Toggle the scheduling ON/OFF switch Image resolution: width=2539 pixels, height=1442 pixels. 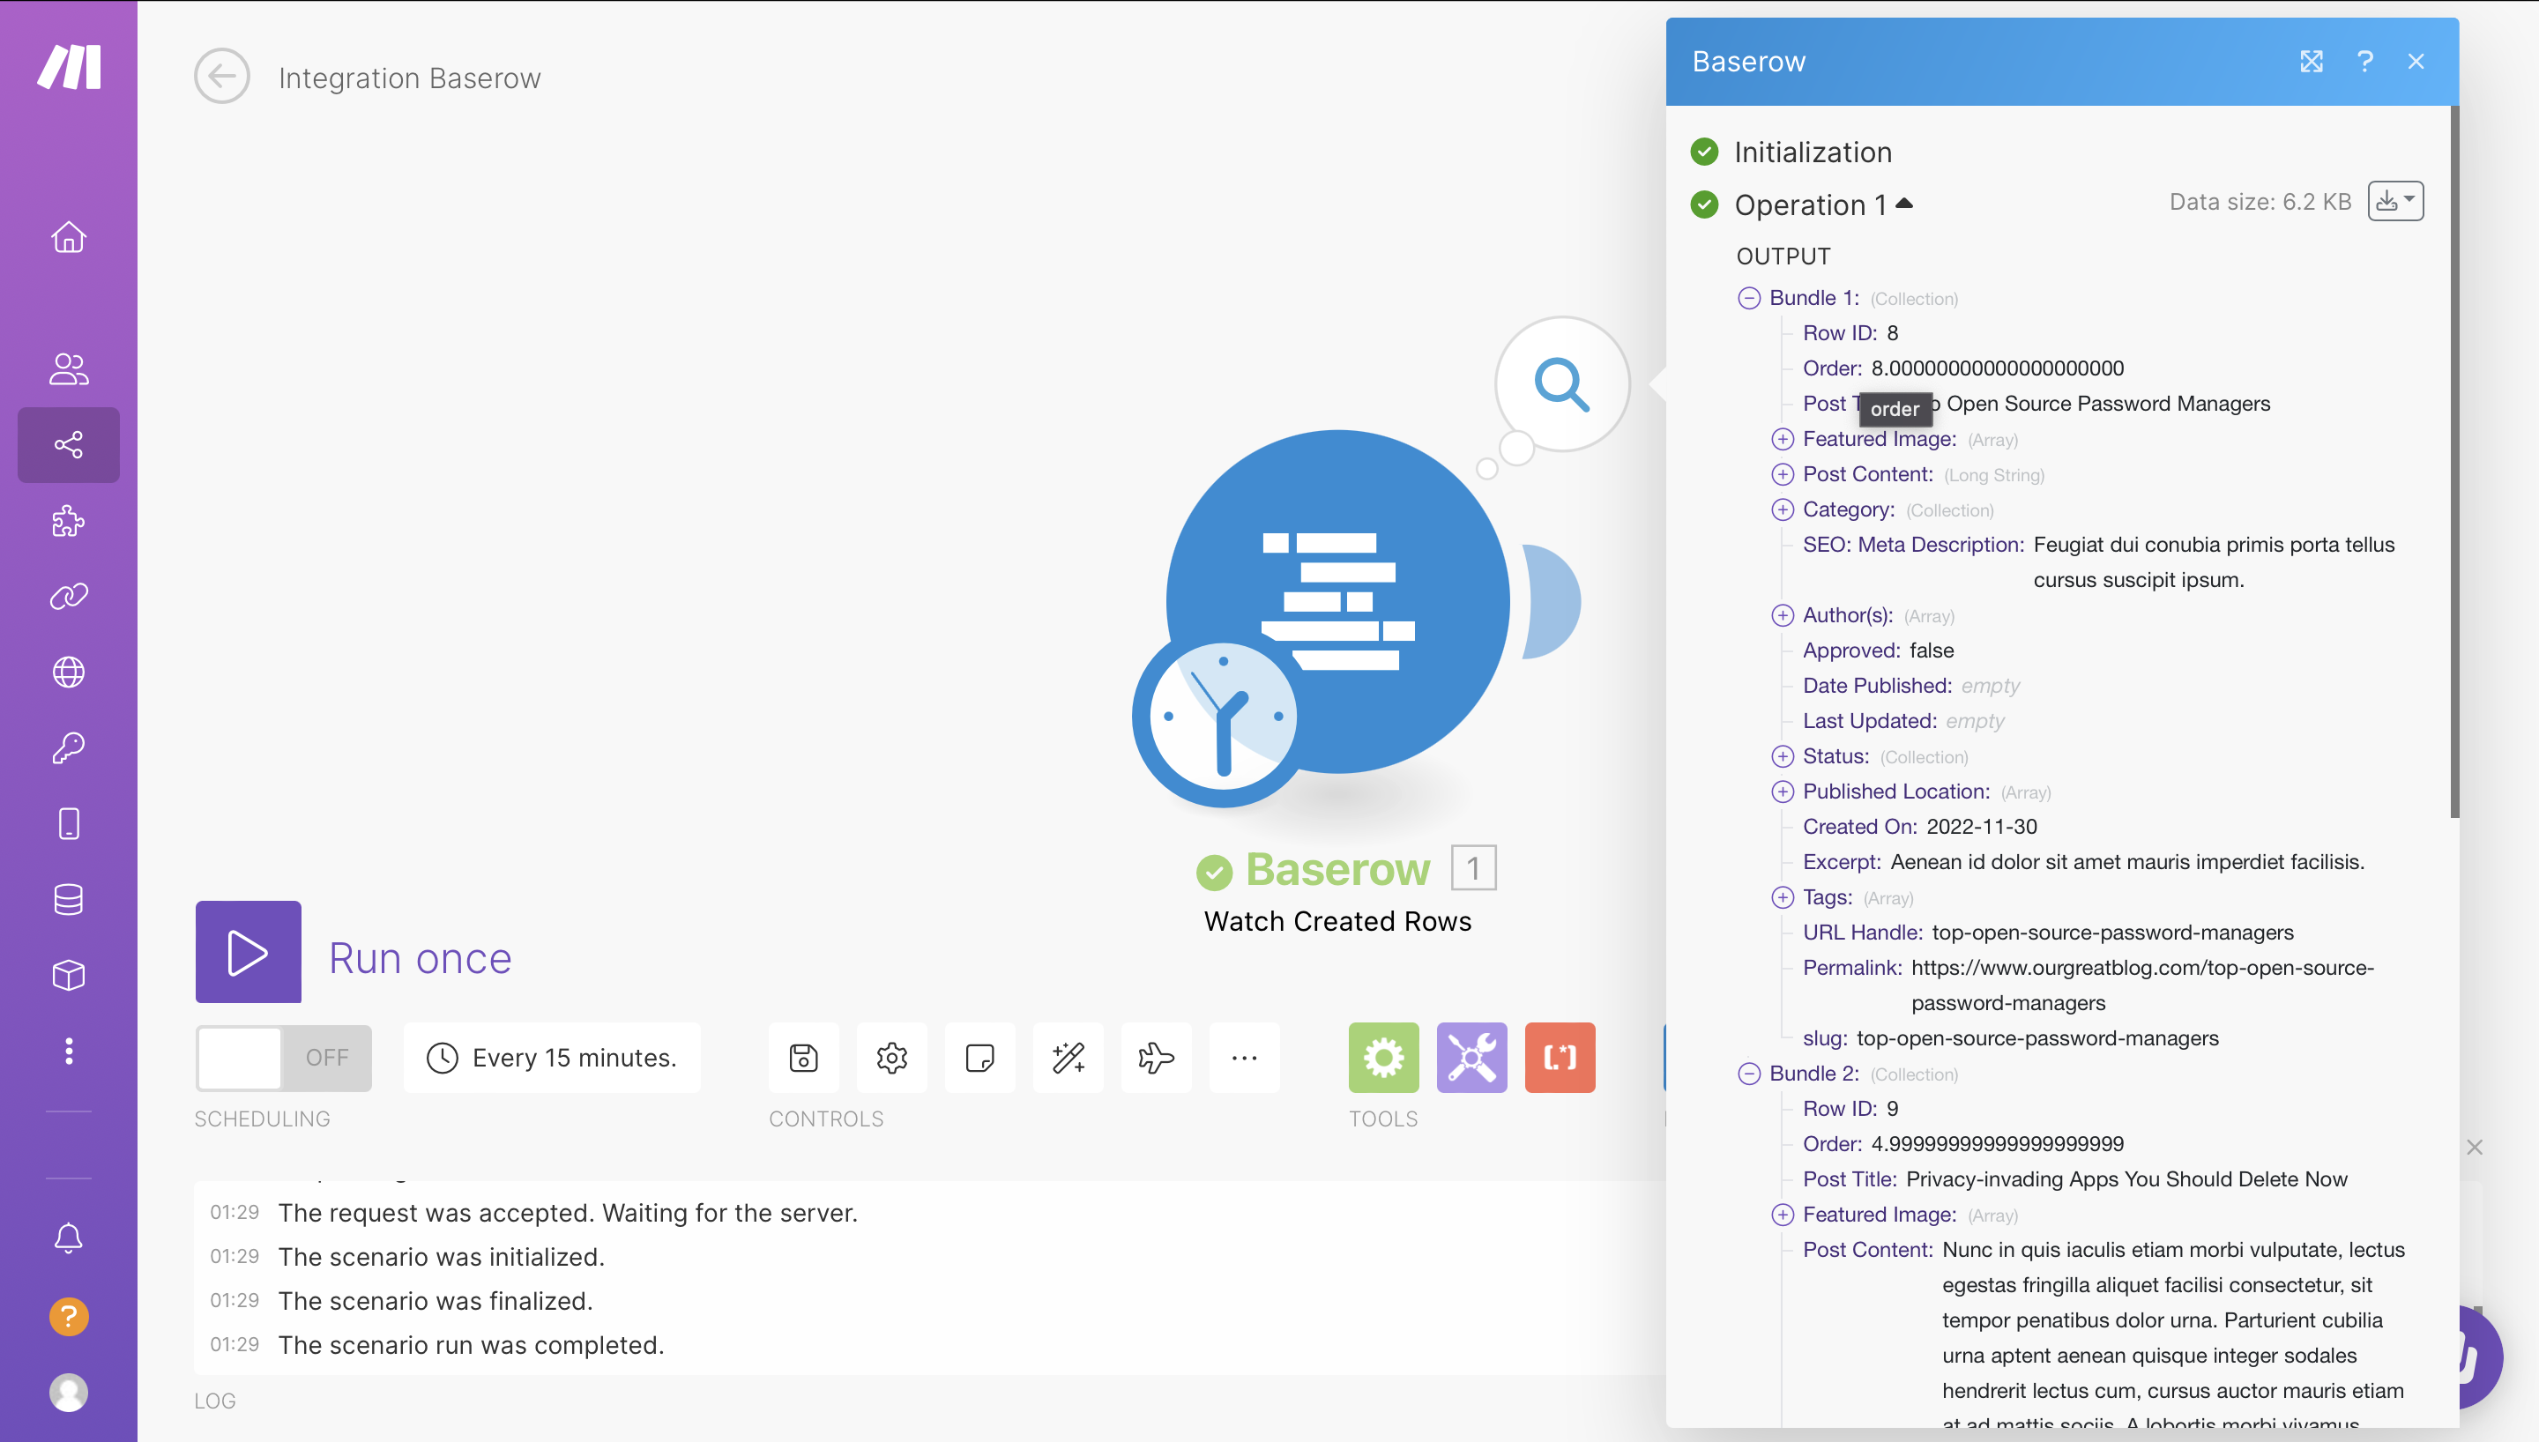click(283, 1058)
